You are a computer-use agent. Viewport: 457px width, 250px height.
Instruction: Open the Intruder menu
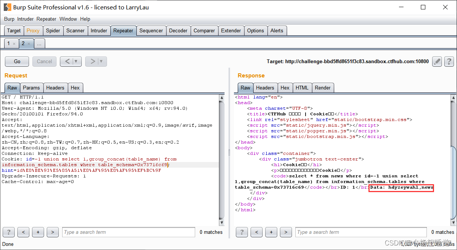click(x=25, y=19)
